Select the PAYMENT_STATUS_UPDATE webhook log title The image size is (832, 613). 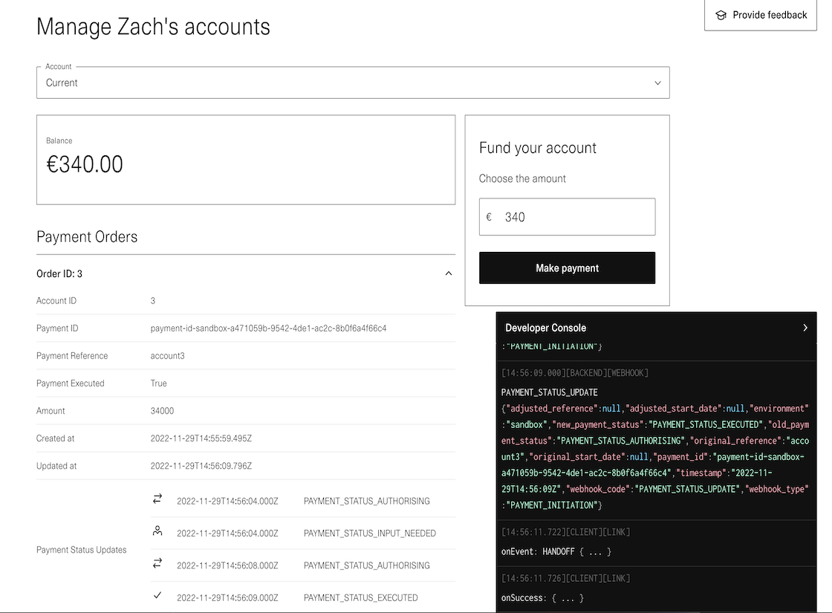[549, 392]
